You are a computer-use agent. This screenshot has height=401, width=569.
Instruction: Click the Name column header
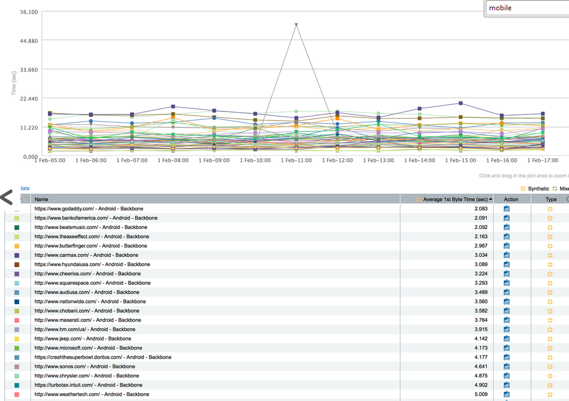pyautogui.click(x=41, y=199)
